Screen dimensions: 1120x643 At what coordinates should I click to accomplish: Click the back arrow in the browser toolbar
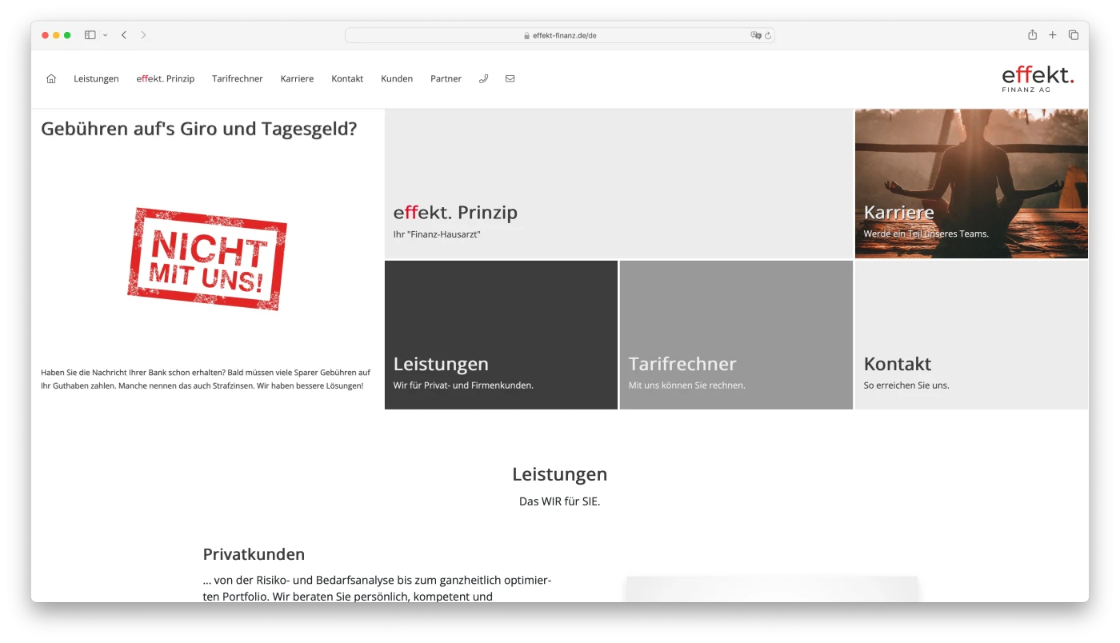click(x=123, y=34)
